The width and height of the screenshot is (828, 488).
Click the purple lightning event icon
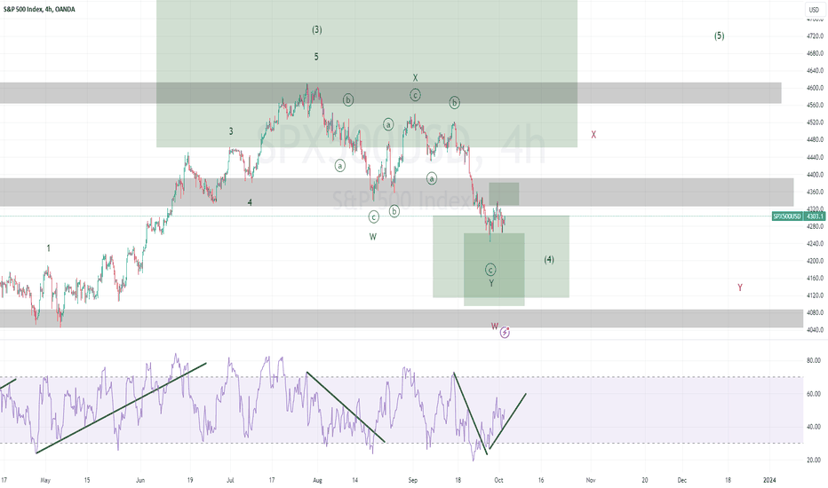[x=505, y=333]
